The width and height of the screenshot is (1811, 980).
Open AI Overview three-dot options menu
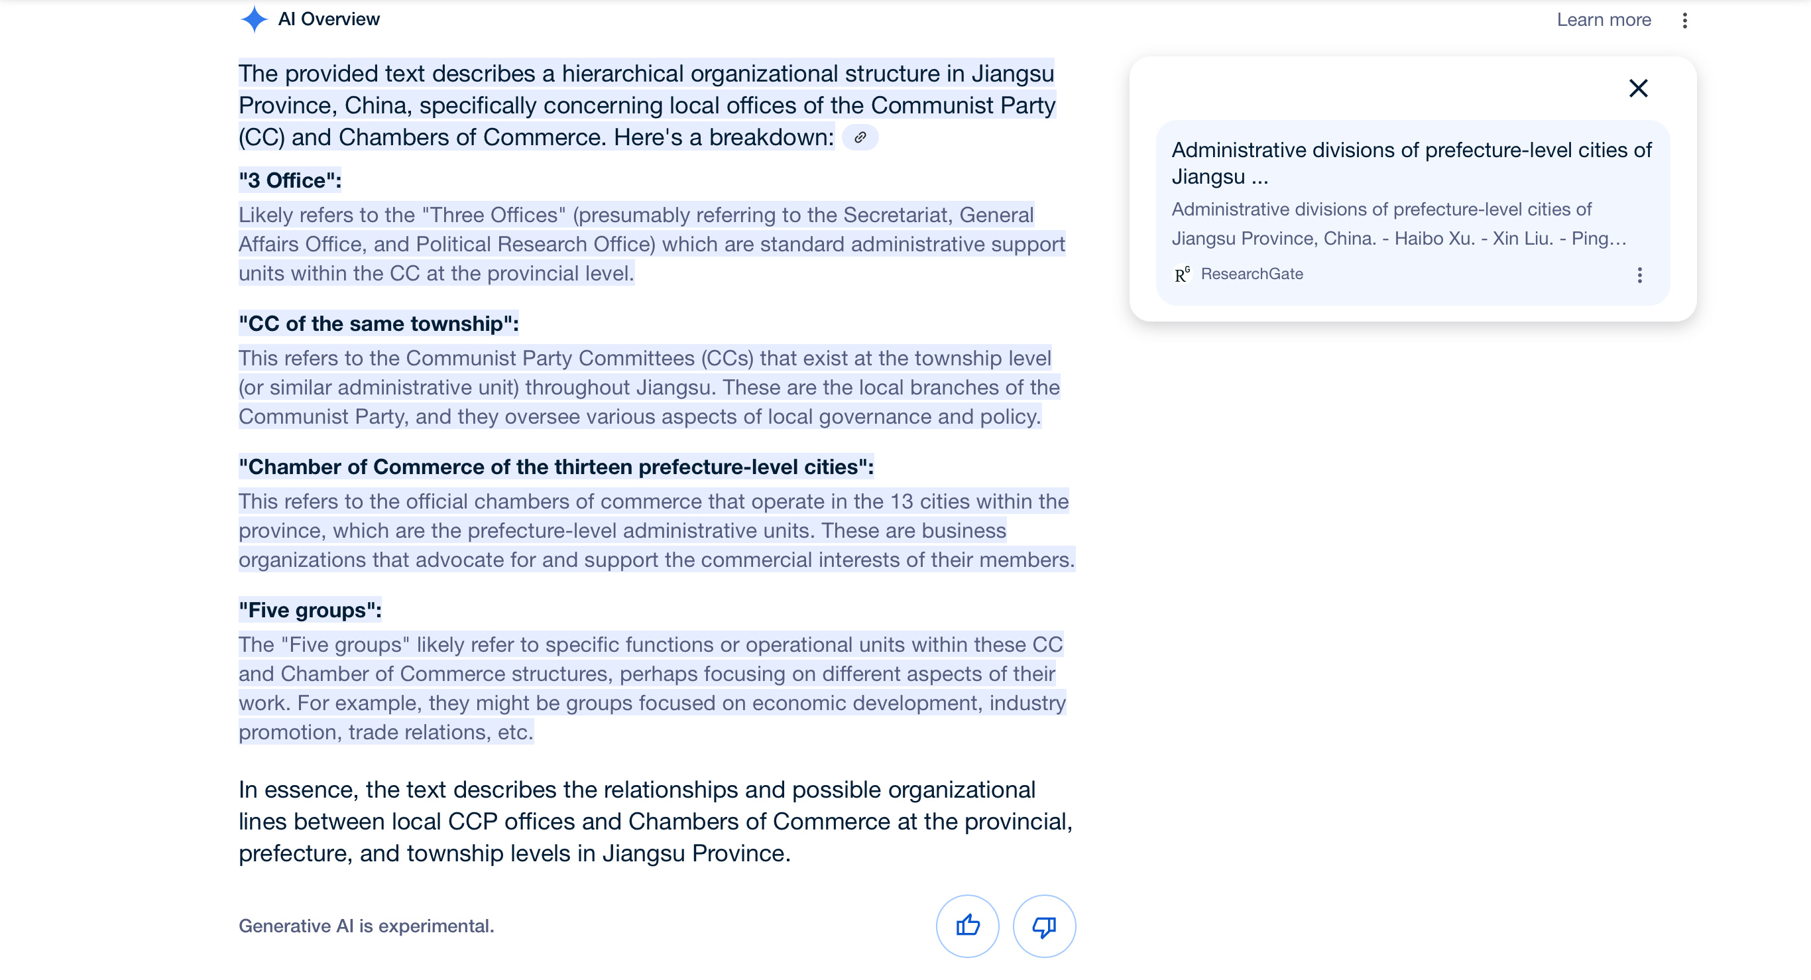1684,20
